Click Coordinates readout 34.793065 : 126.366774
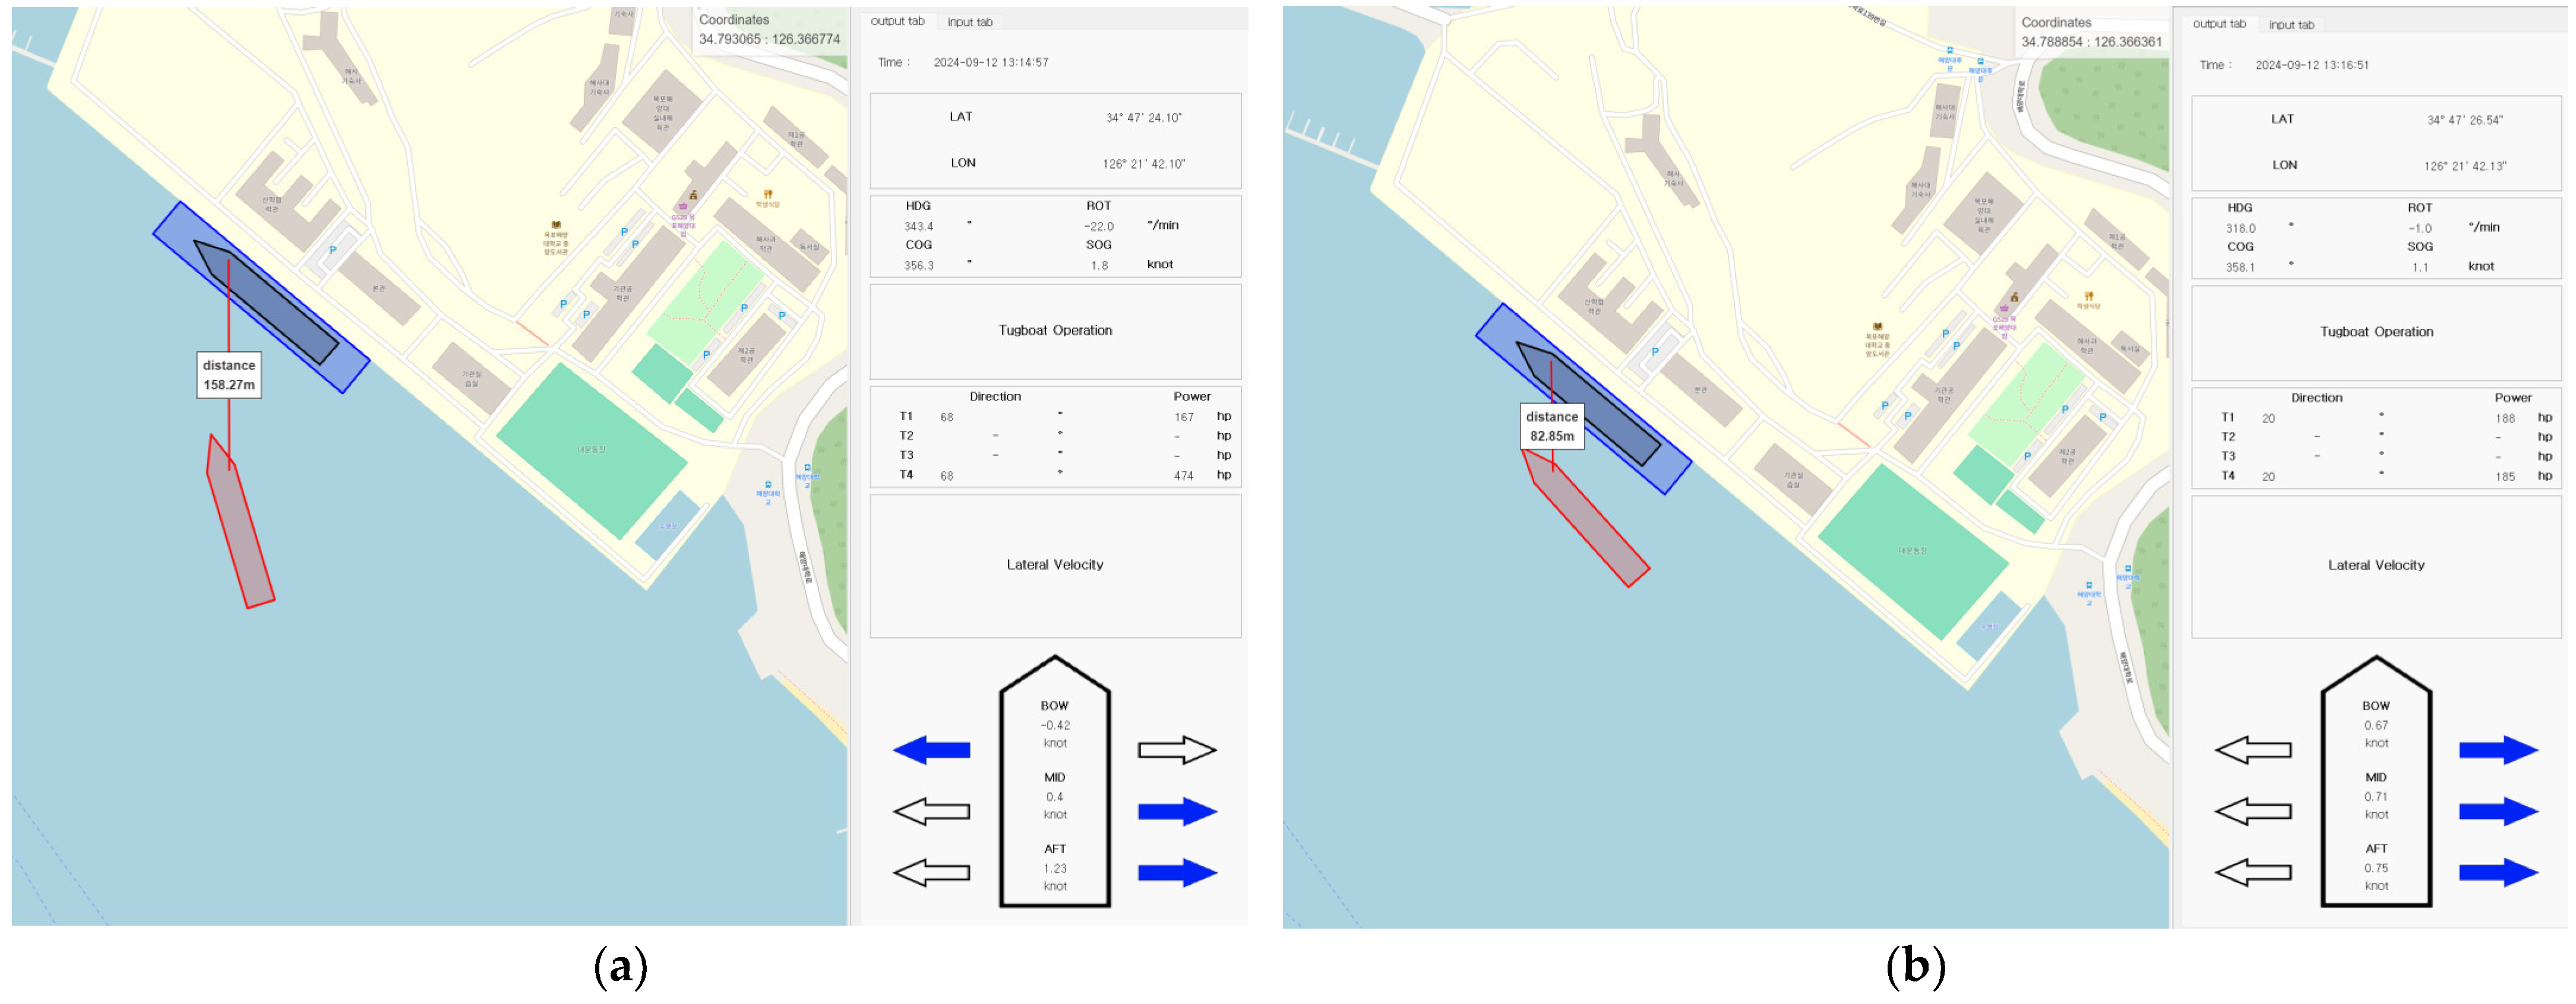The height and width of the screenshot is (1004, 2576). [x=769, y=39]
